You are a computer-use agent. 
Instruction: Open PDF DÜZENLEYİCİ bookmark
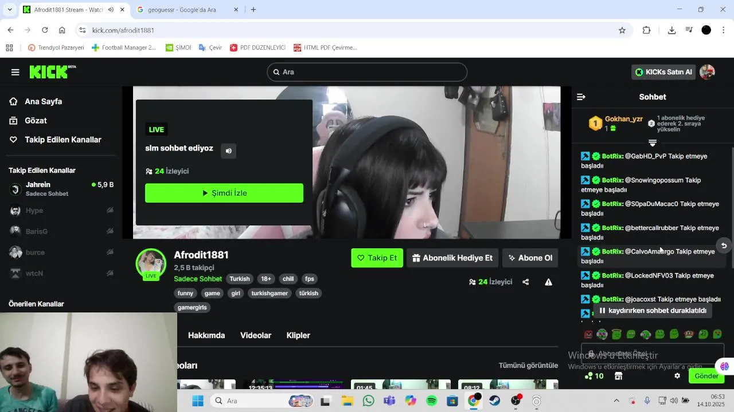click(257, 47)
